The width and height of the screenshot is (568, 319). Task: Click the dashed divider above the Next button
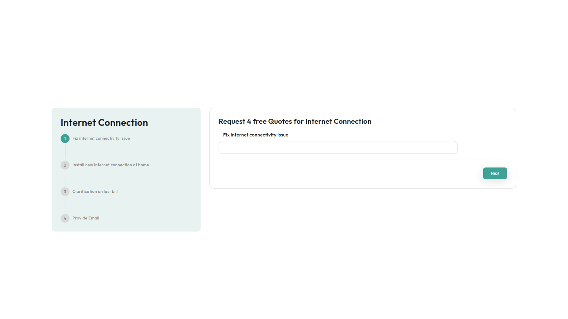click(x=362, y=160)
